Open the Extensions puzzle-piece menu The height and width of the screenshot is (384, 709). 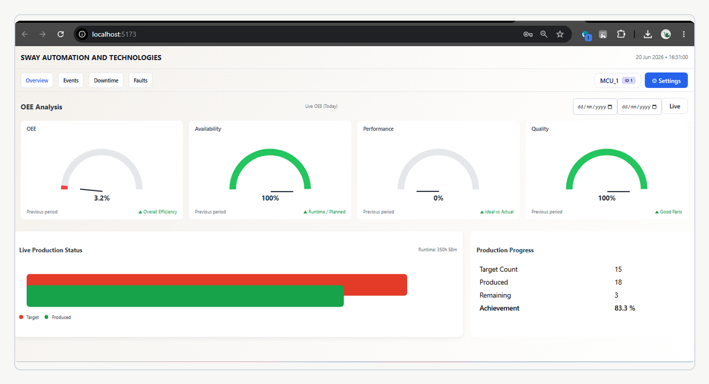(x=621, y=34)
